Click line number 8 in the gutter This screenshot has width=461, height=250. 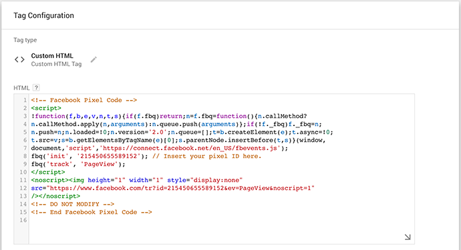tap(25, 156)
